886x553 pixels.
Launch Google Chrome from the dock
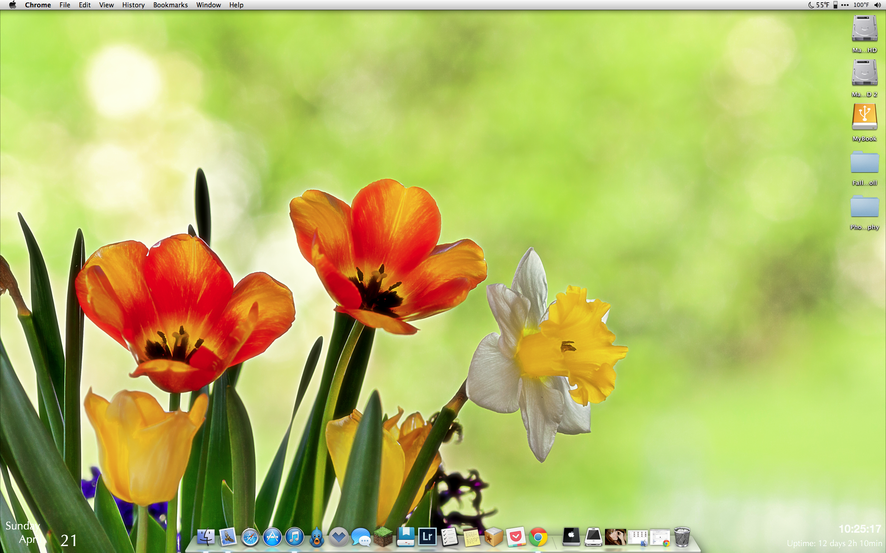point(538,537)
